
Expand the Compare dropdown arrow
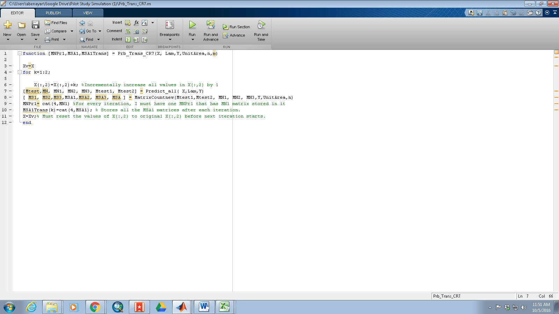point(72,31)
